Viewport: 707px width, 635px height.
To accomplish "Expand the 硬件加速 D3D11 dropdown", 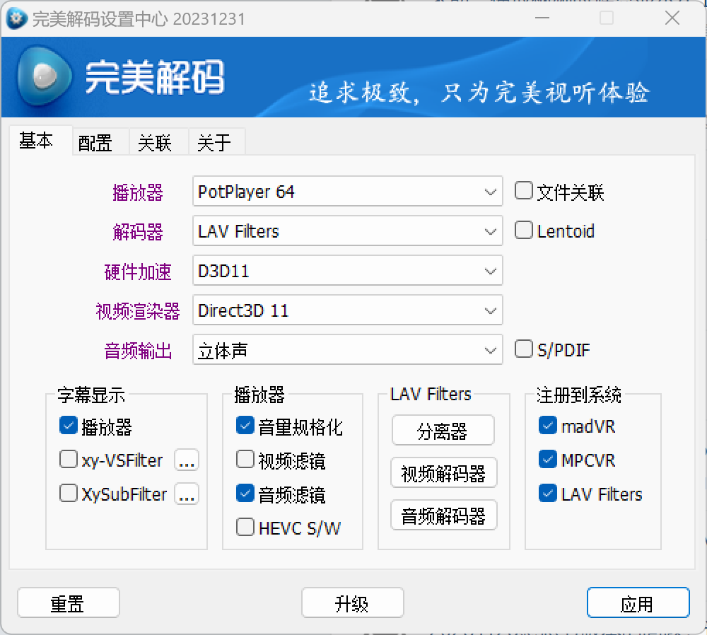I will pyautogui.click(x=348, y=271).
